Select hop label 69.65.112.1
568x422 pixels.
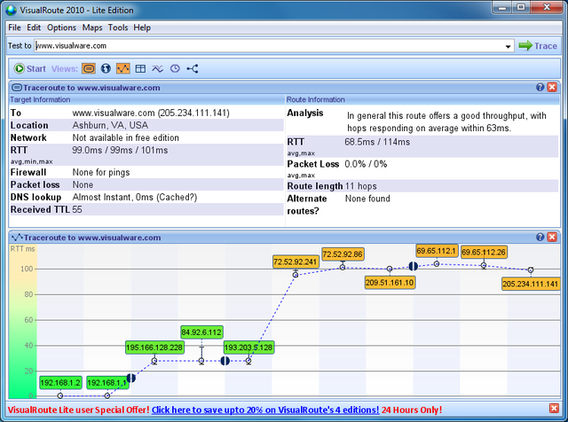pyautogui.click(x=437, y=250)
